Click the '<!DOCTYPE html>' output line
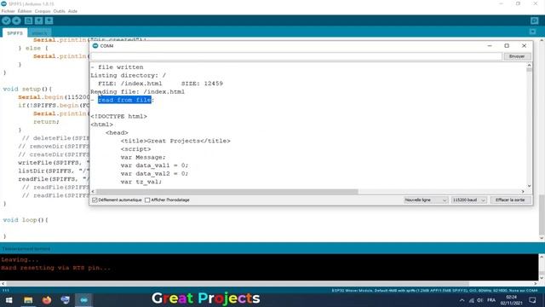The image size is (545, 307). pyautogui.click(x=119, y=116)
